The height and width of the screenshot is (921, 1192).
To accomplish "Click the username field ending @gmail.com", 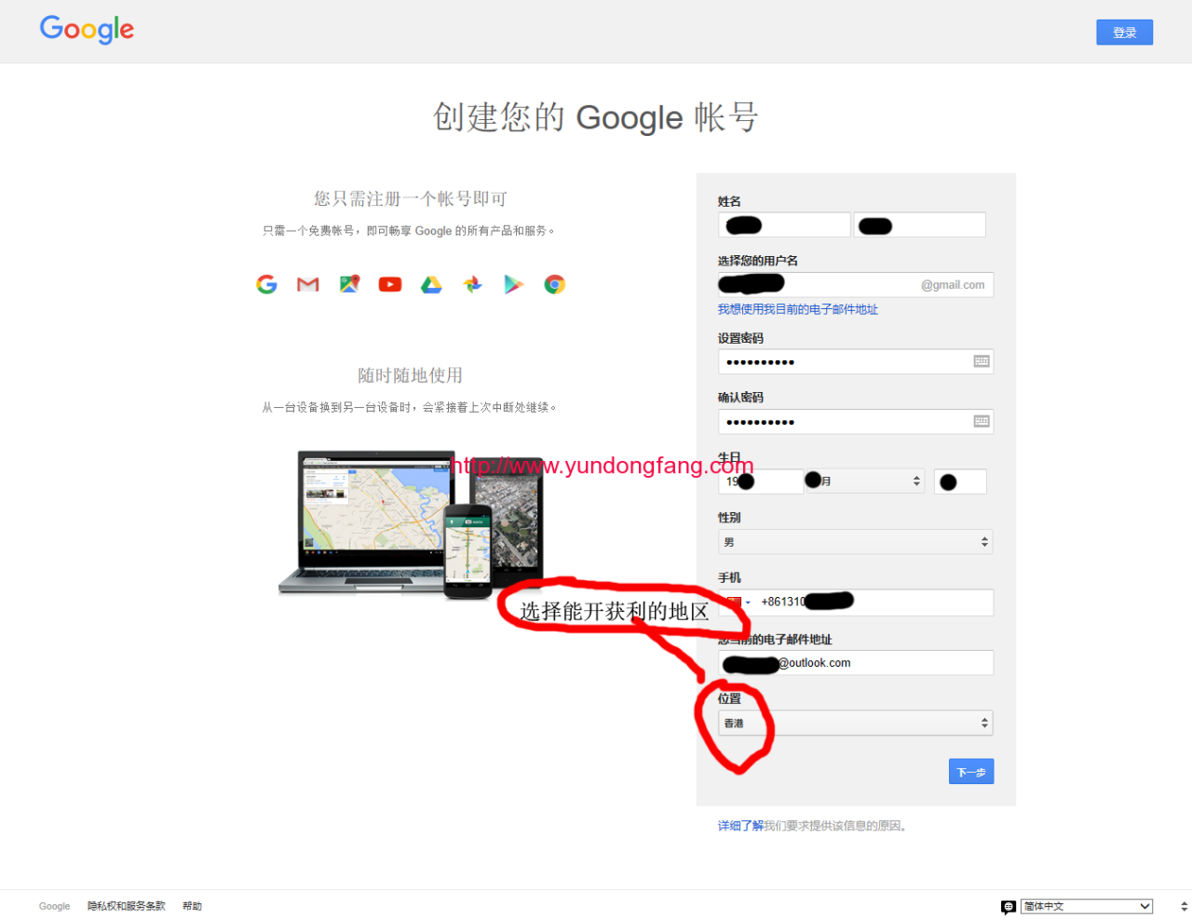I will click(856, 285).
